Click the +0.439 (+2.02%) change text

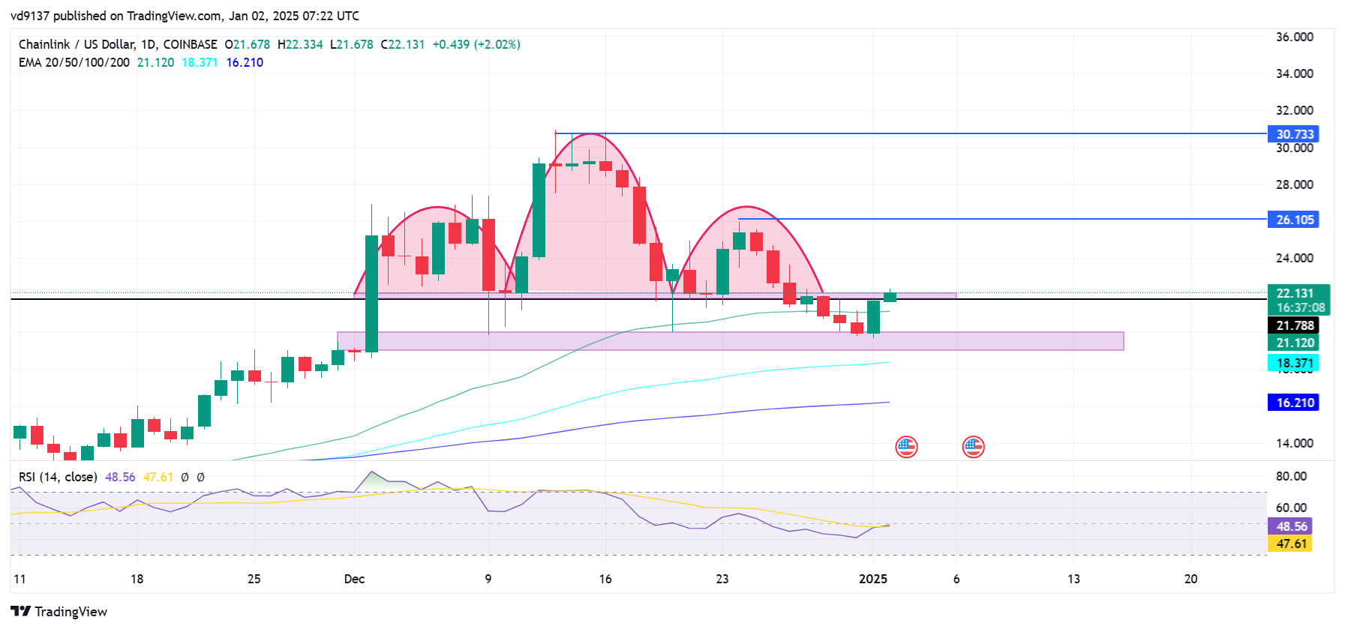[476, 44]
